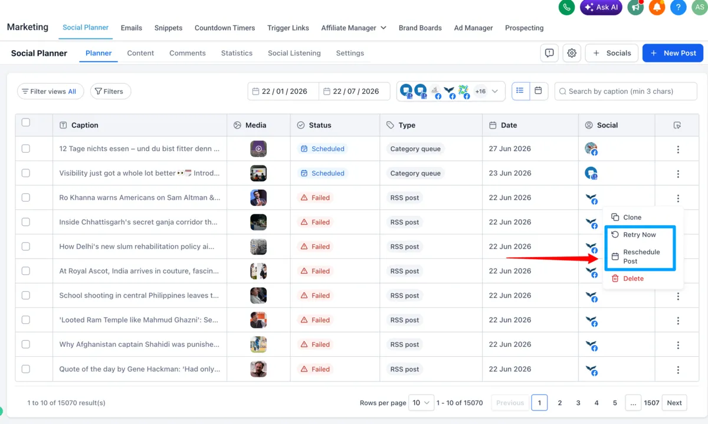Click the +16 more accounts badge

click(480, 91)
